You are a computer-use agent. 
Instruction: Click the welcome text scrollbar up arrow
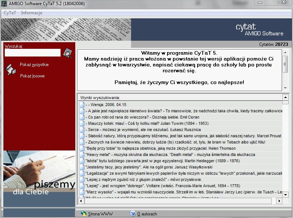[285, 53]
